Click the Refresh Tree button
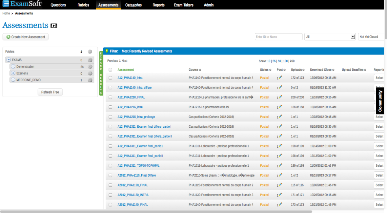The height and width of the screenshot is (213, 387). 50,92
